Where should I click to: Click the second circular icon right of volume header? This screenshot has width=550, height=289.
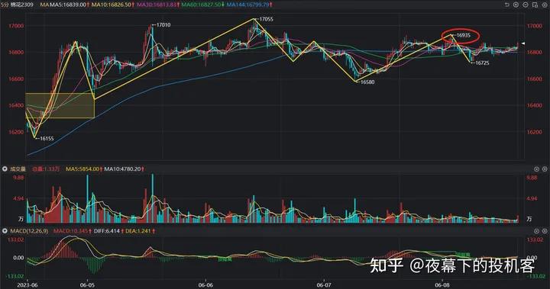point(545,169)
